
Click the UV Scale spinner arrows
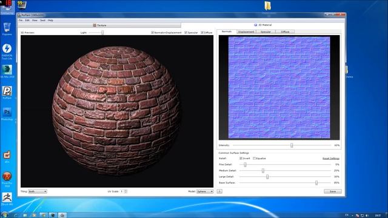pyautogui.click(x=125, y=191)
